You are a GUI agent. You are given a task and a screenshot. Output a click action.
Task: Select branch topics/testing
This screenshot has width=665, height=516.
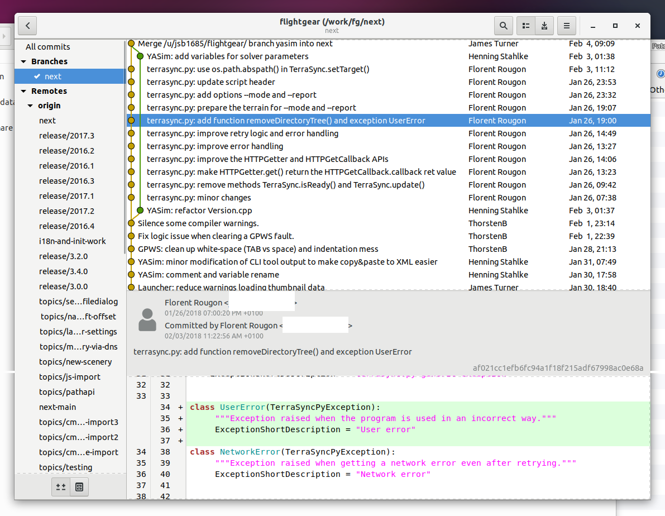[70, 467]
